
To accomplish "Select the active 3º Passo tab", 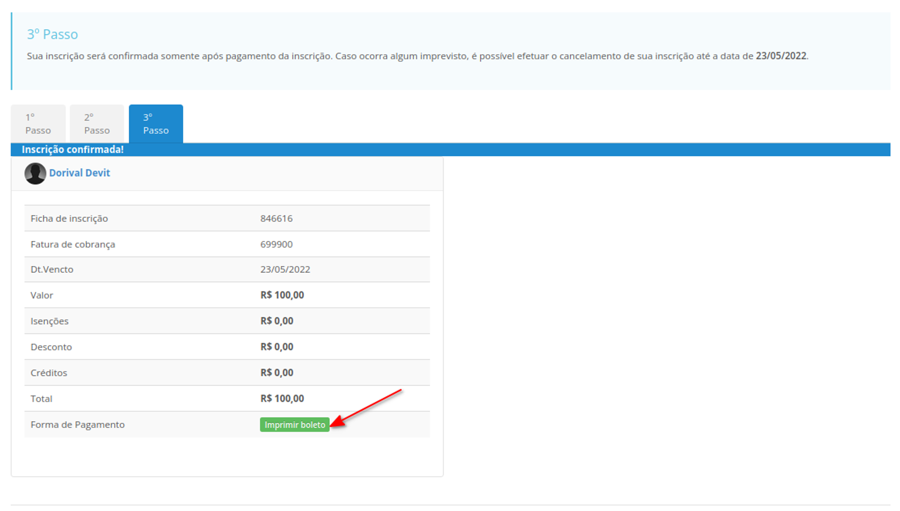I will click(156, 124).
